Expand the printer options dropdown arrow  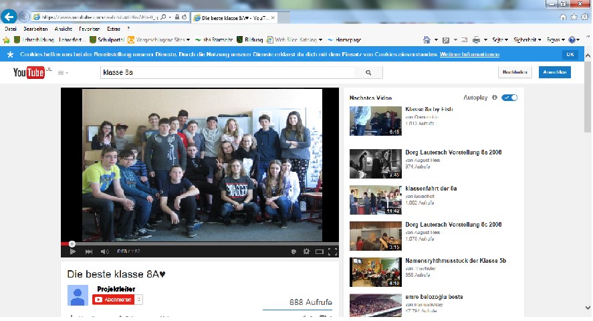tap(485, 39)
